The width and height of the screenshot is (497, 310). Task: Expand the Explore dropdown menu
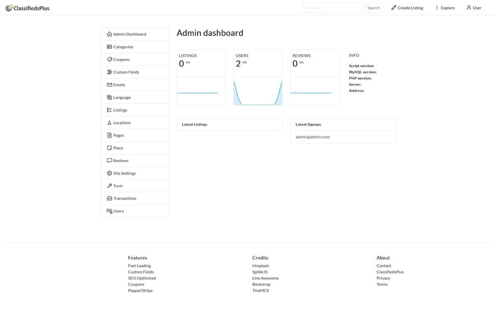click(445, 8)
